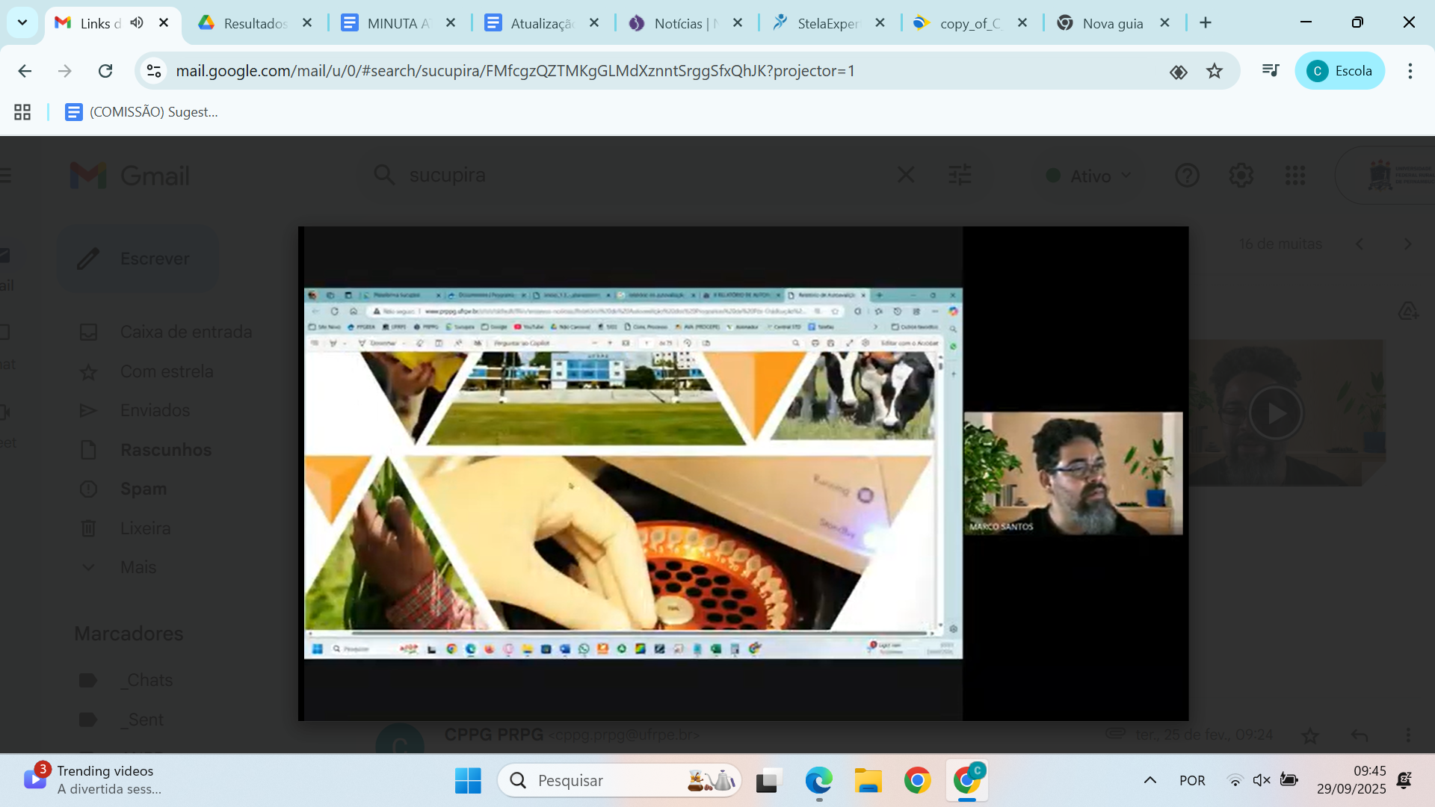Open the browser tab search chevron
The height and width of the screenshot is (807, 1435).
click(22, 22)
